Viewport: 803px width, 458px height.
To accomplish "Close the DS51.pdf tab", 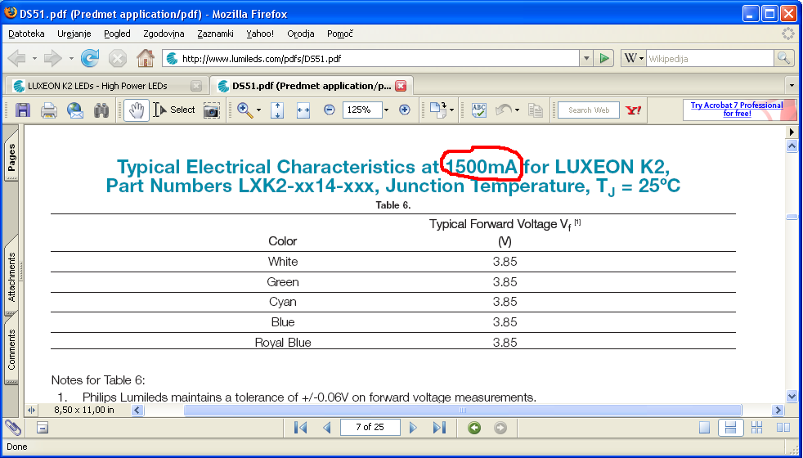I will pyautogui.click(x=401, y=86).
